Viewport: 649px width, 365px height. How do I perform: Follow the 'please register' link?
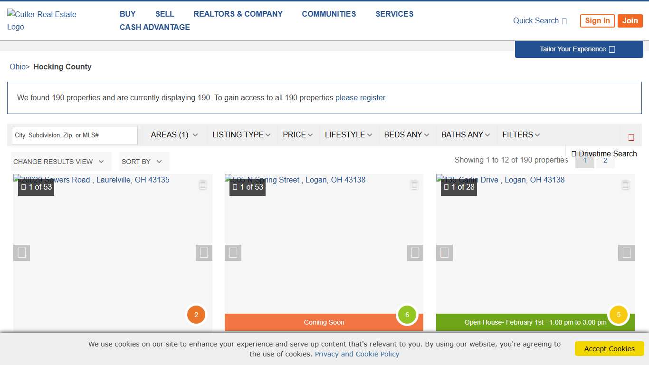360,98
